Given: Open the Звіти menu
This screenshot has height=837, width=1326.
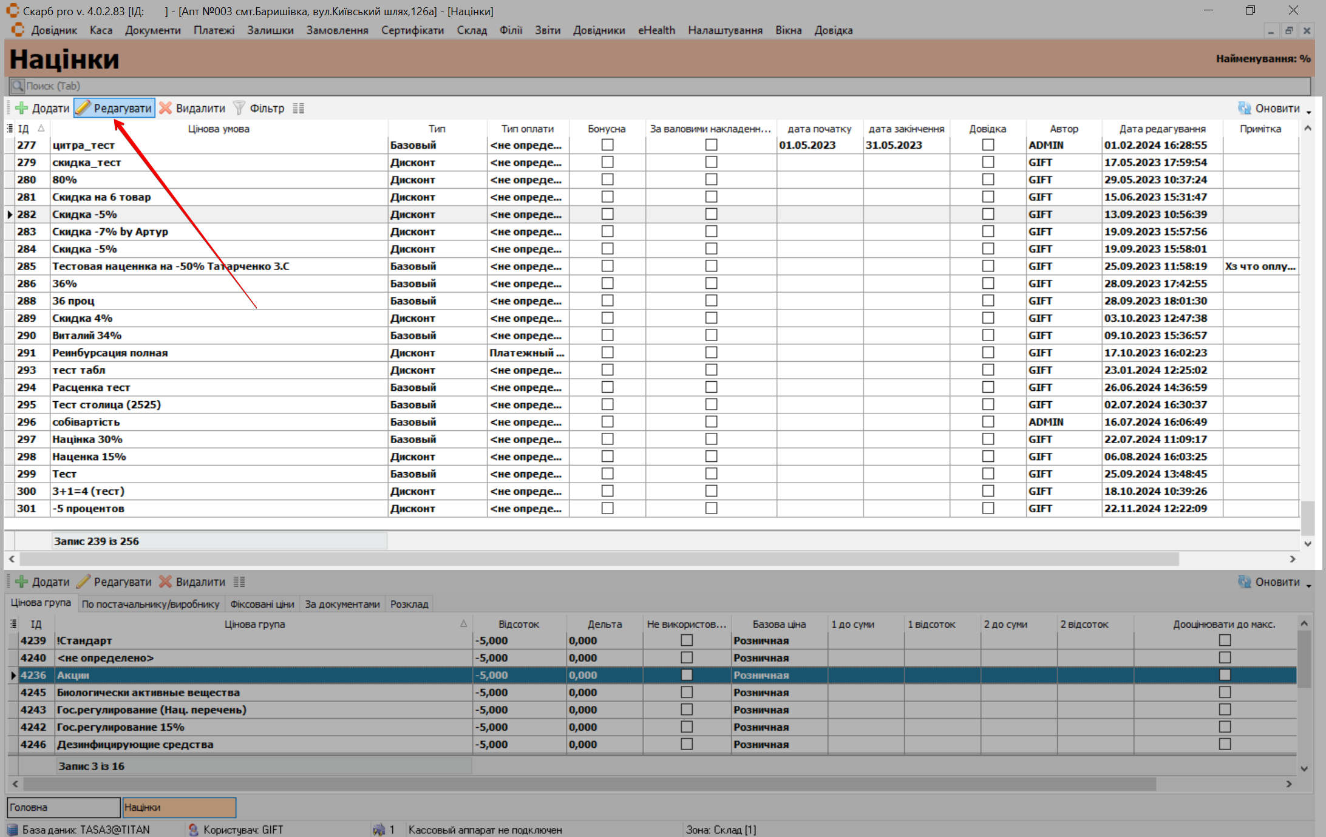Looking at the screenshot, I should 547,30.
